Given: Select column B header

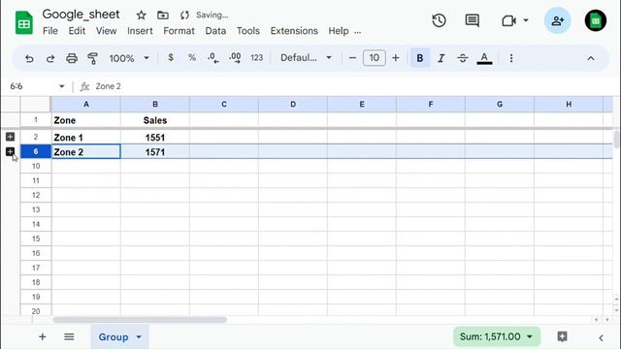Looking at the screenshot, I should point(155,104).
